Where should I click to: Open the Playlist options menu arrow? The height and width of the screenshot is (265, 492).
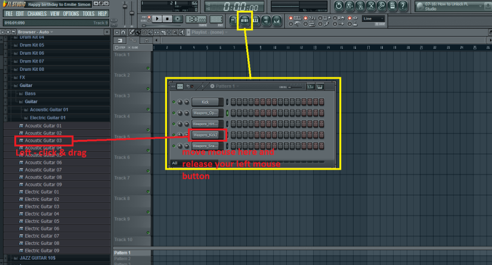(x=116, y=32)
